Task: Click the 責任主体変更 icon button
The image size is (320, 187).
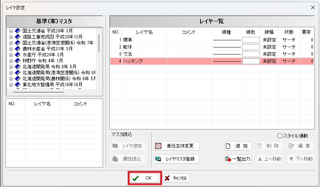Action: [177, 146]
